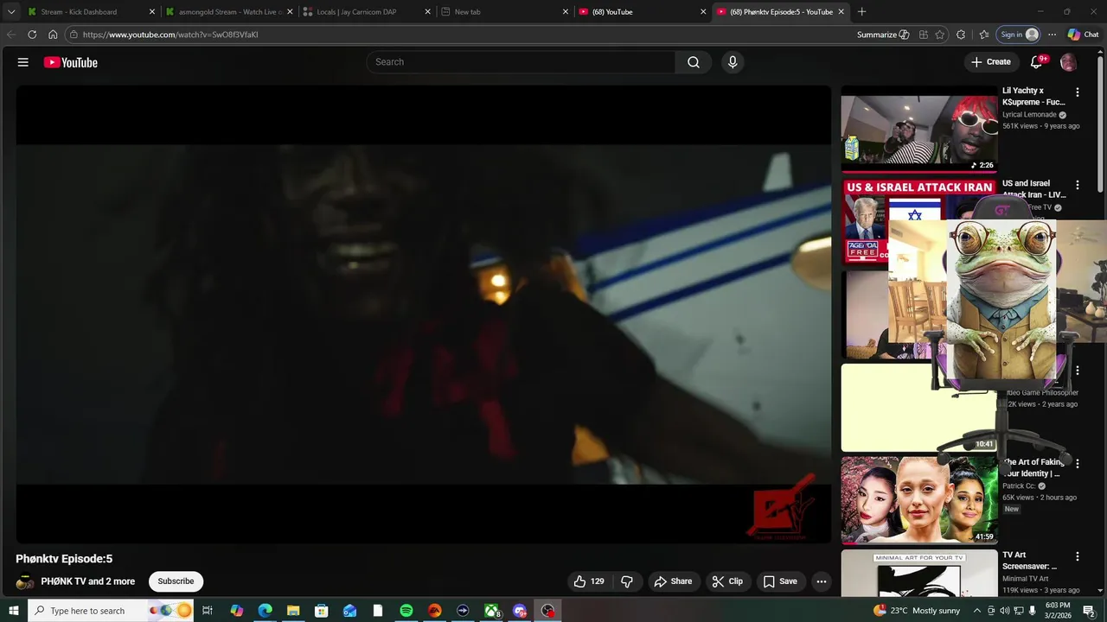
Task: Open PHØNK TV and 2 more channel link
Action: (x=88, y=581)
